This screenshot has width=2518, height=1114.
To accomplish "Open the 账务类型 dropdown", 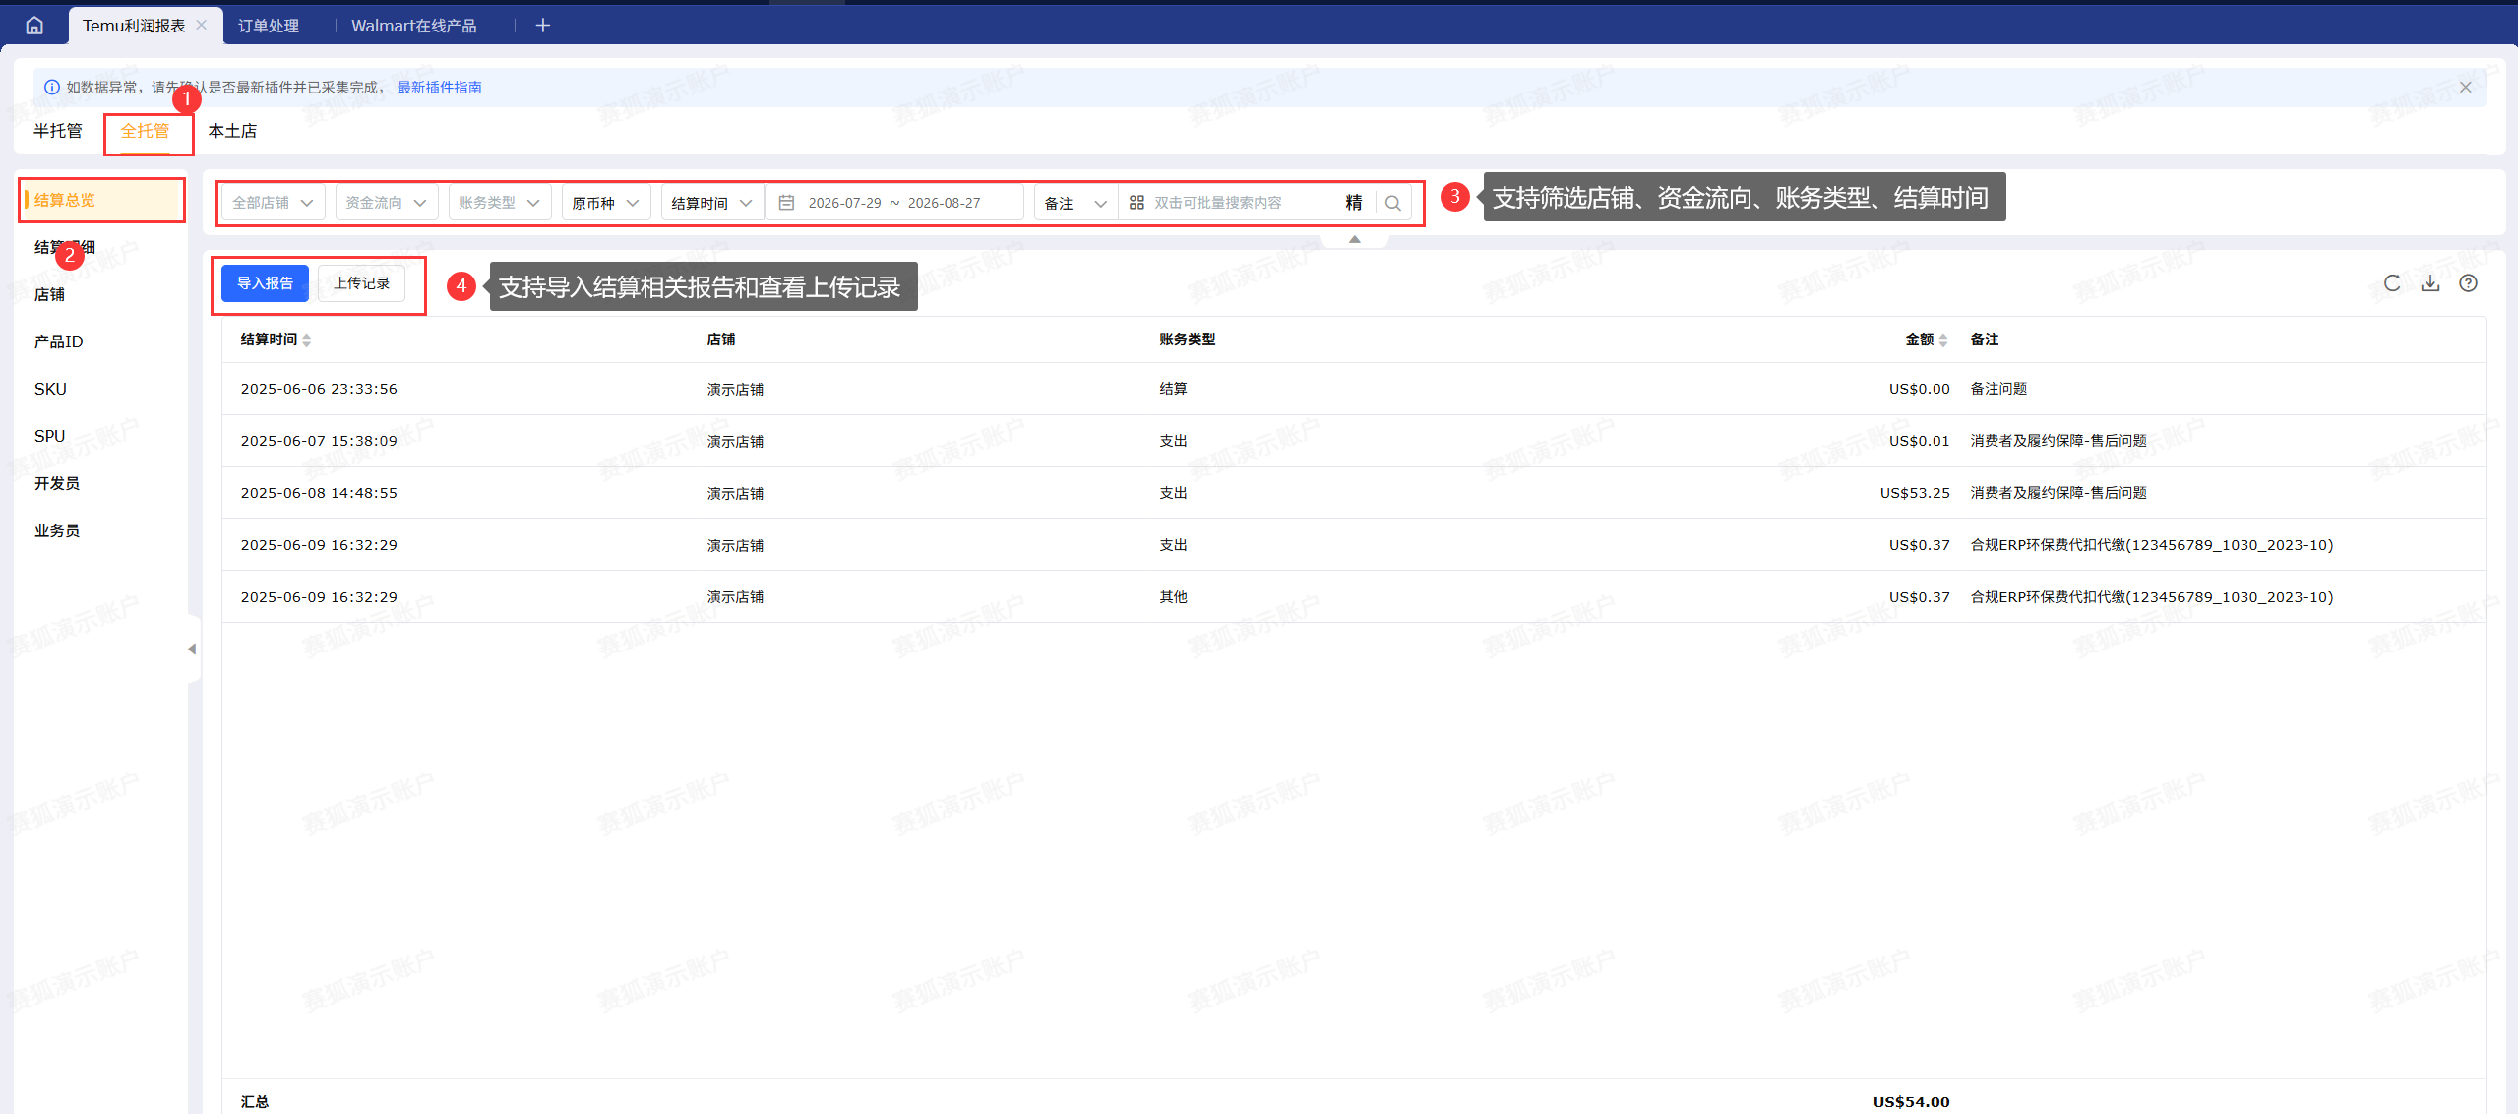I will (x=499, y=203).
